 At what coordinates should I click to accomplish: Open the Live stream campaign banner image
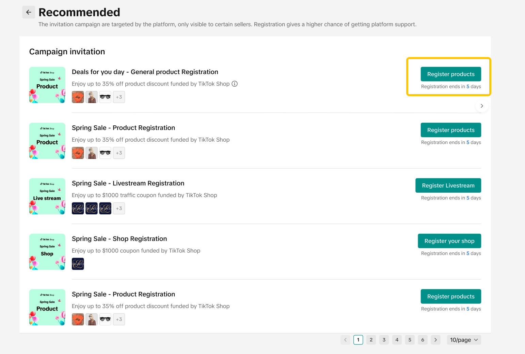pyautogui.click(x=47, y=196)
